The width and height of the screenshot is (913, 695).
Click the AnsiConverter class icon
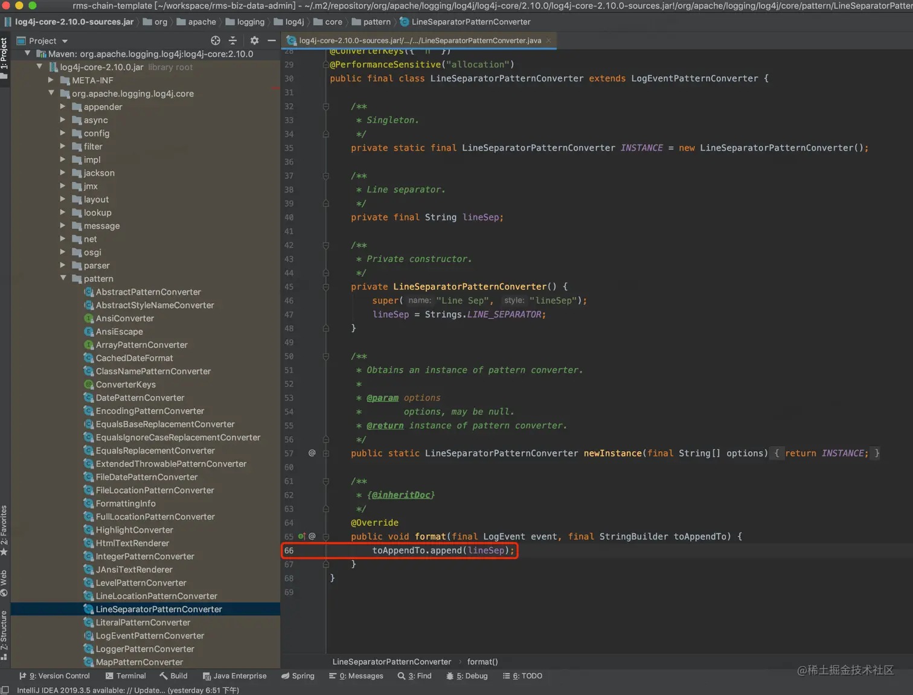89,318
